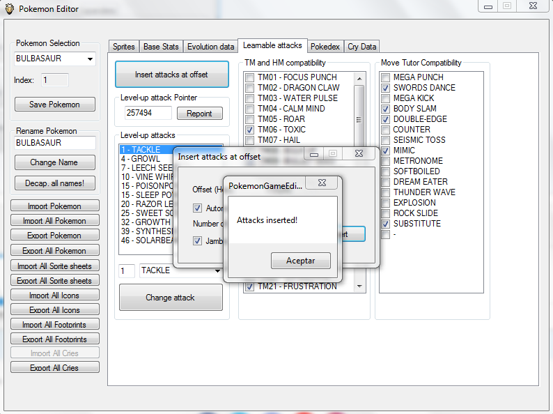553x414 pixels.
Task: Click Aceptar in the message dialog
Action: pos(300,261)
